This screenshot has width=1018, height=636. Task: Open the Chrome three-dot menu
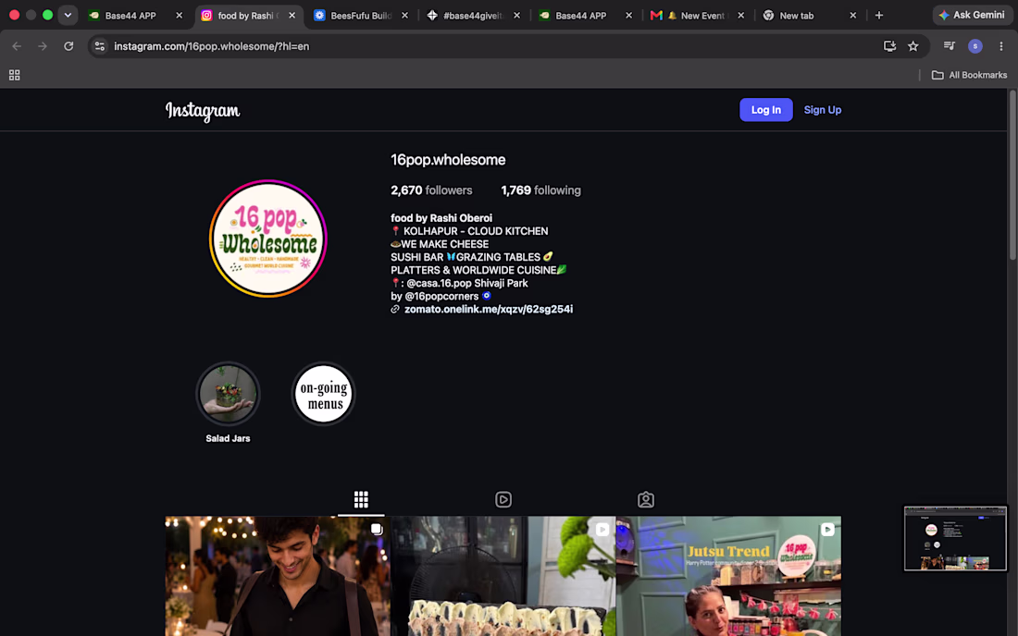click(x=1001, y=46)
